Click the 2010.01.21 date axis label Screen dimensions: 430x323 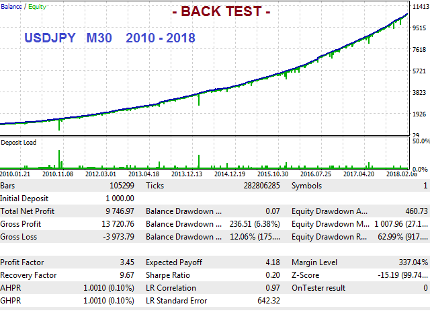[x=17, y=174]
